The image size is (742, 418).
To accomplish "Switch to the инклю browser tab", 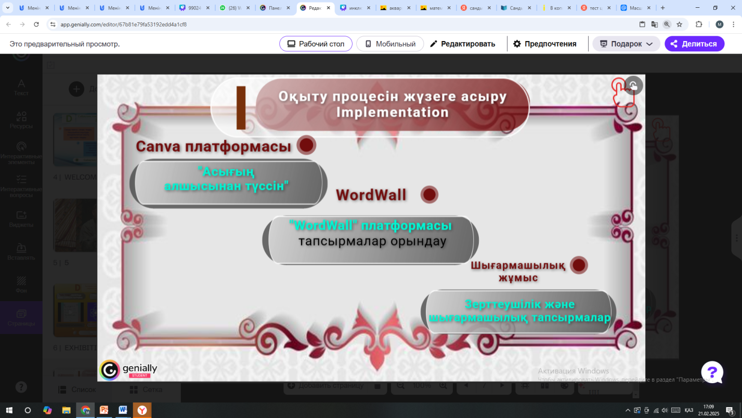I will pos(356,8).
